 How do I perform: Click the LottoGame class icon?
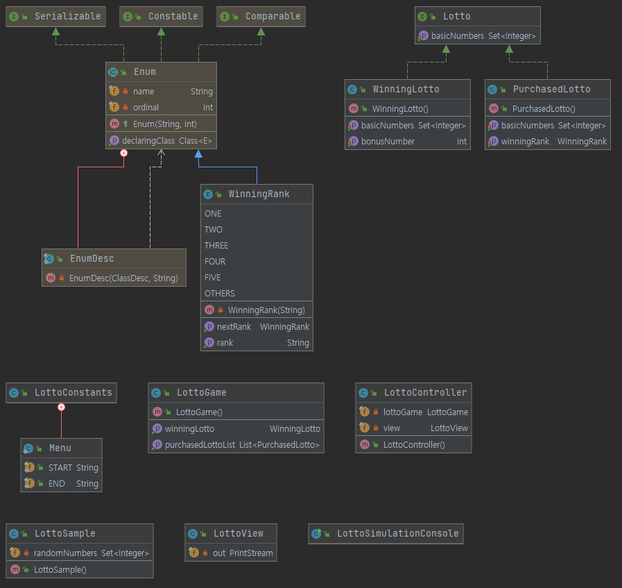[156, 393]
